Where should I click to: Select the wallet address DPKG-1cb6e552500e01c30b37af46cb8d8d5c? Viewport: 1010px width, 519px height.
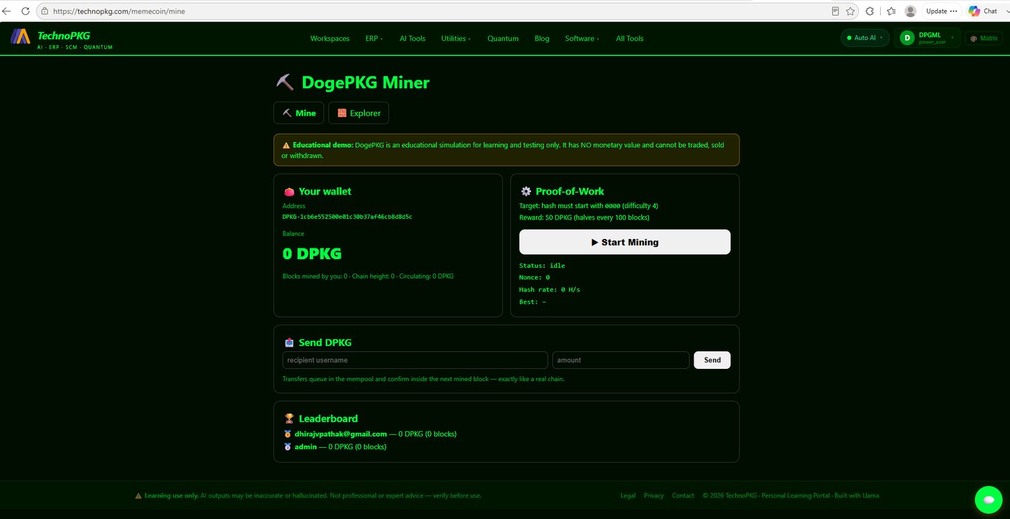[x=347, y=217]
